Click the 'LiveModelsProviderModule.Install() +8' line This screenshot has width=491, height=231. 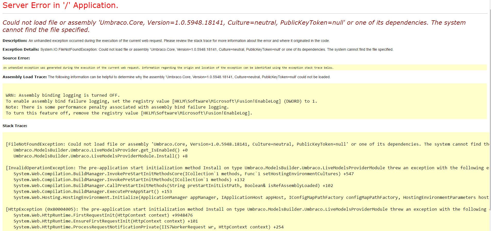101,156
